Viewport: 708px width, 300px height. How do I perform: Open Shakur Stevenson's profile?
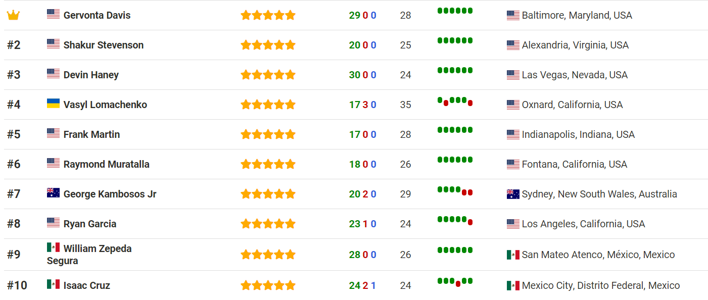coord(104,45)
